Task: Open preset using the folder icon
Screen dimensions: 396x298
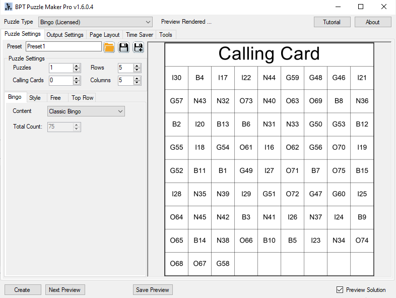Action: coord(109,47)
